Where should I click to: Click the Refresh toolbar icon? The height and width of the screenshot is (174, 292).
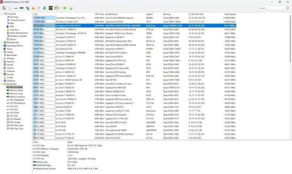click(4, 8)
